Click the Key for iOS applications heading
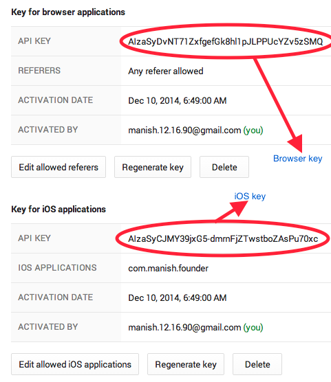The image size is (331, 382). coord(58,210)
